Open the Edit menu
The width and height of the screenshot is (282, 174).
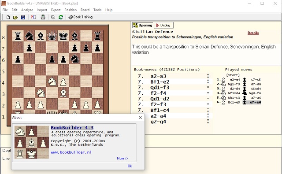tap(15, 10)
